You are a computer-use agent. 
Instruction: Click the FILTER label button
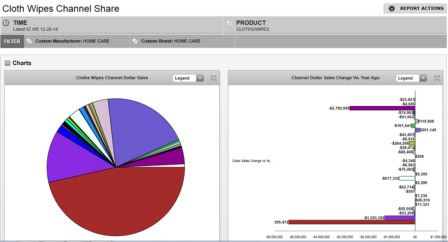coord(12,41)
